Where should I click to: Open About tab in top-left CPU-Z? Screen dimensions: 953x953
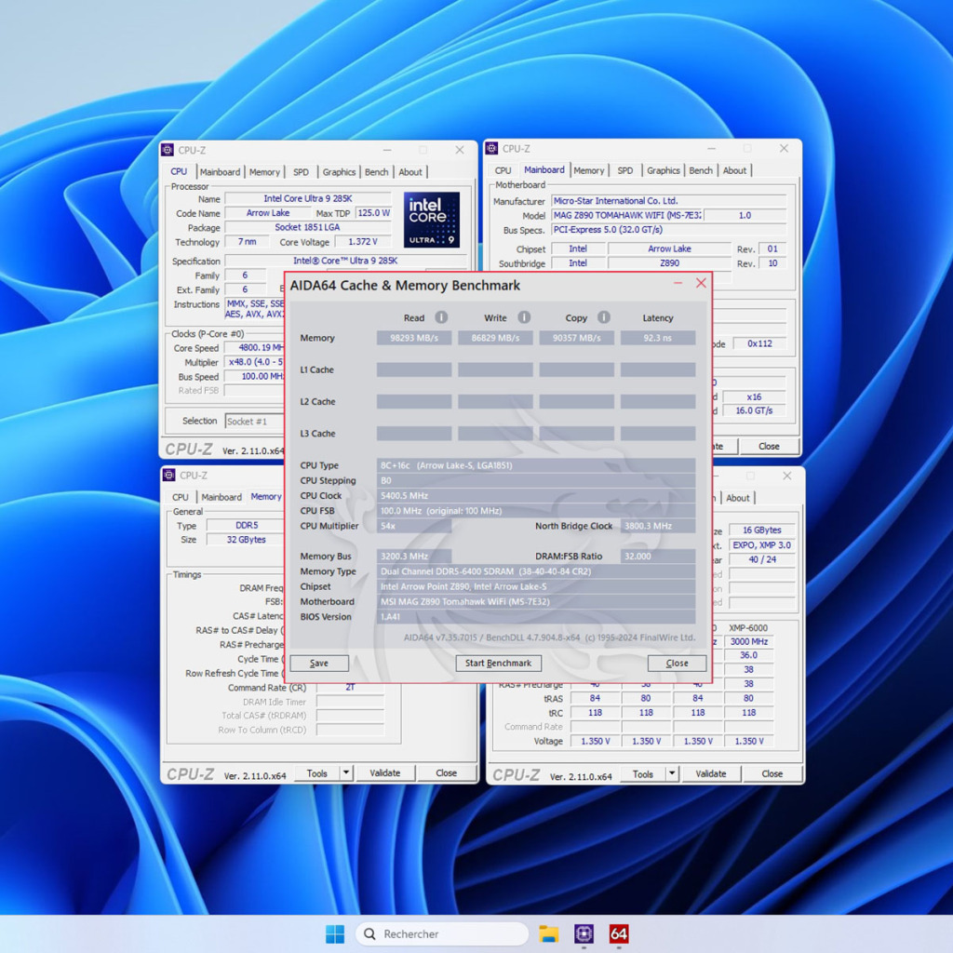(x=410, y=172)
